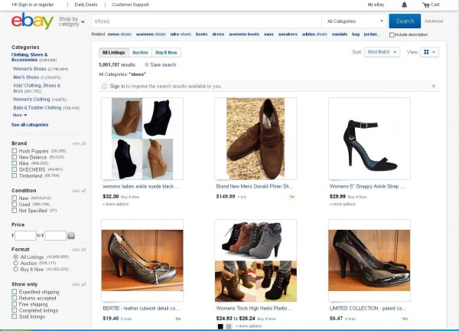Switch to the Buy It Now tab
This screenshot has height=331, width=459.
[x=165, y=52]
